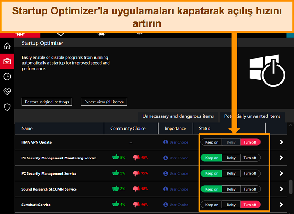Click the list's vertical scrollbar thumb
Screen dimensions: 294x214
(x=291, y=186)
